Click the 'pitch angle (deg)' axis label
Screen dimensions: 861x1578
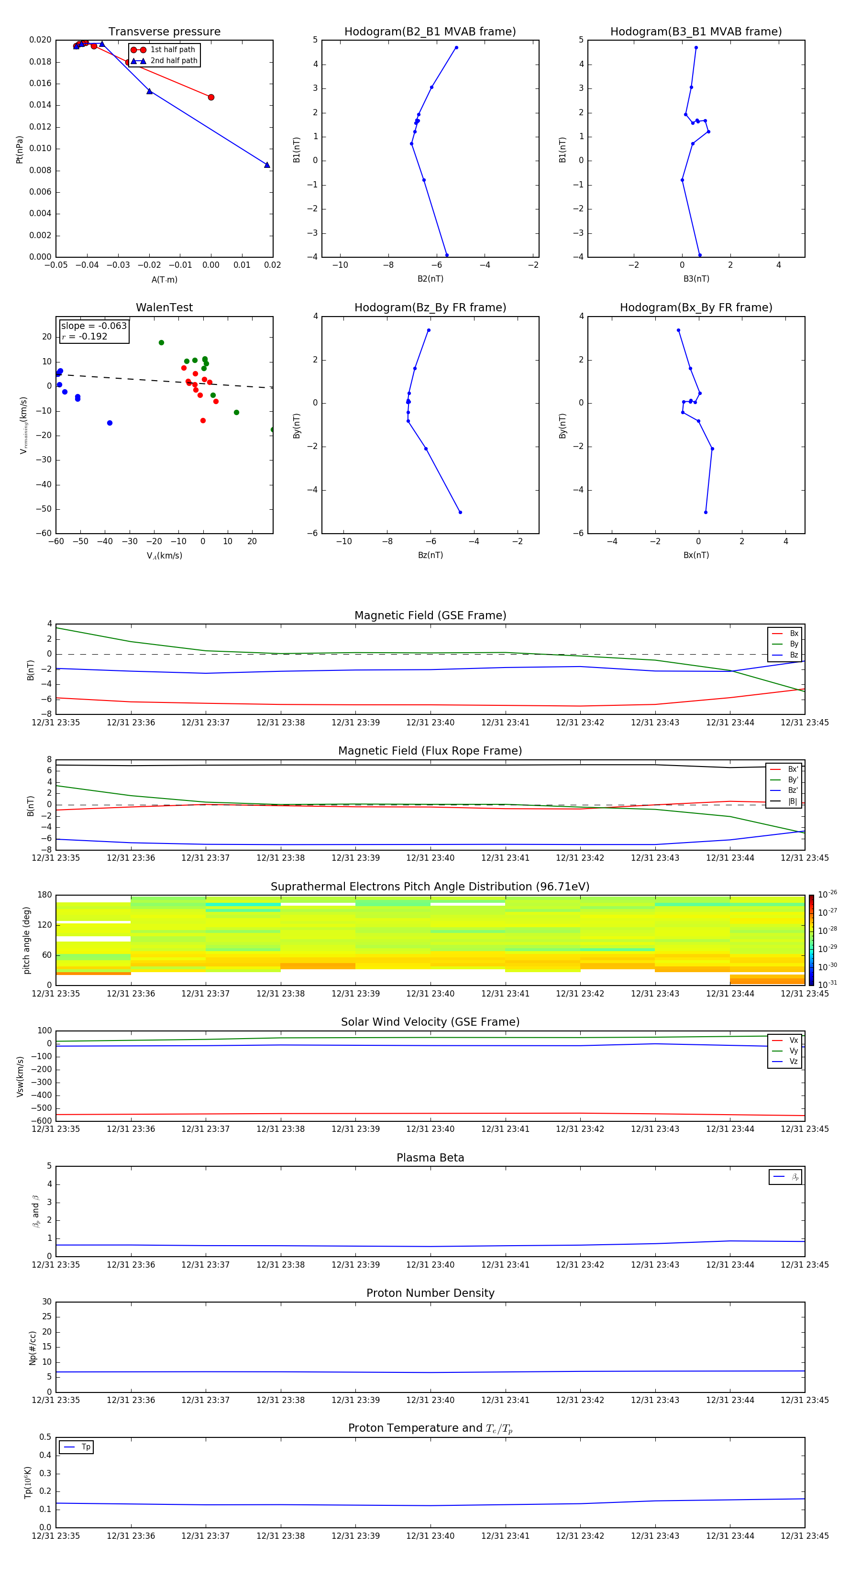pos(26,940)
